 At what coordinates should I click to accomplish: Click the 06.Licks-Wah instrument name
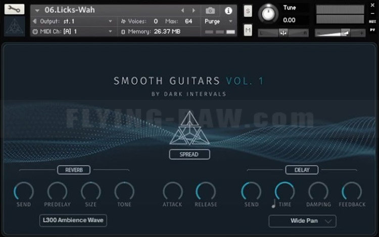(70, 10)
